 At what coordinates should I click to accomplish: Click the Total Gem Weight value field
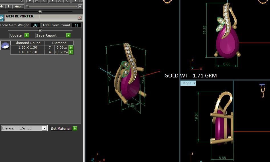point(35,25)
